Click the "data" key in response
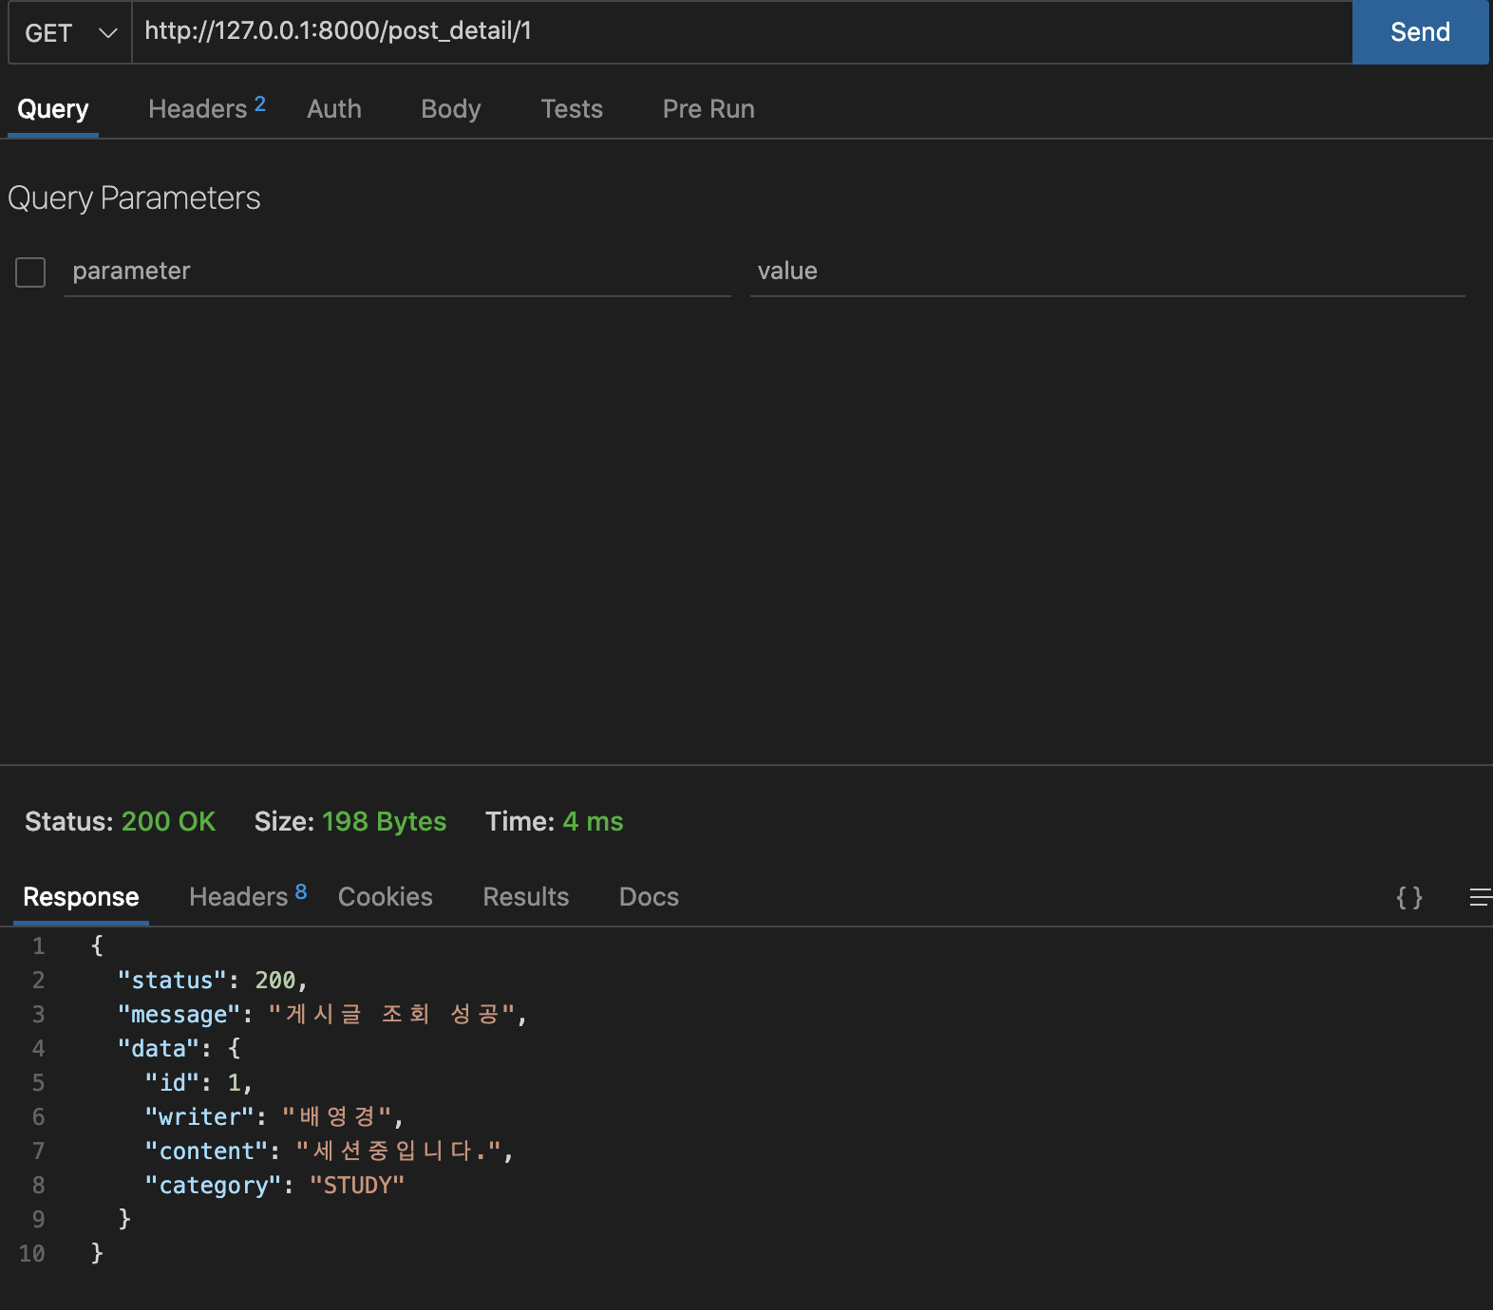The height and width of the screenshot is (1310, 1493). pyautogui.click(x=159, y=1049)
